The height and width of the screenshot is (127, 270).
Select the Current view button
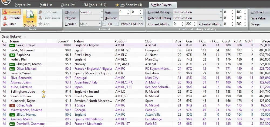click(12, 12)
